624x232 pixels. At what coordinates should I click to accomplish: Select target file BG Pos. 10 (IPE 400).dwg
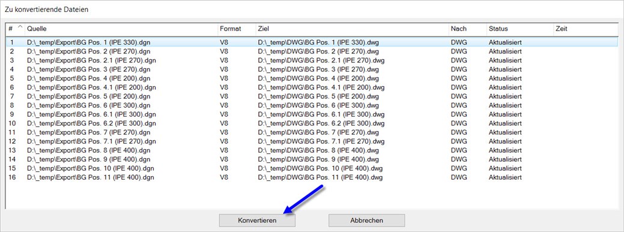(320, 168)
